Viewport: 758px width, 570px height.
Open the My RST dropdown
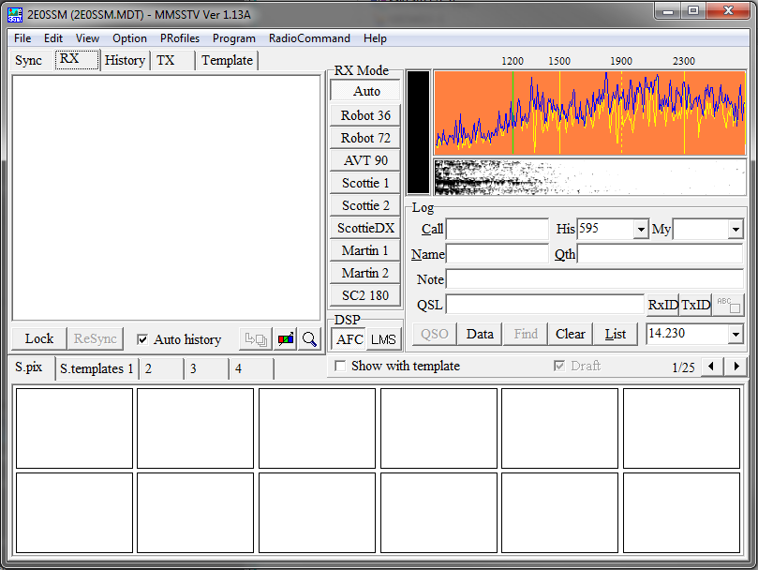click(736, 229)
